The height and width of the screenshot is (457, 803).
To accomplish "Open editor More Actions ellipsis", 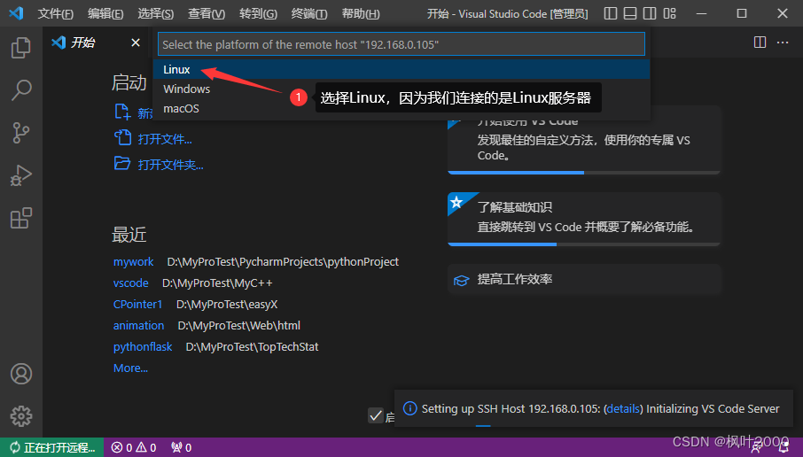I will point(783,43).
